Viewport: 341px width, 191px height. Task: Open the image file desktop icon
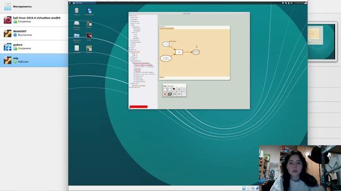click(89, 48)
